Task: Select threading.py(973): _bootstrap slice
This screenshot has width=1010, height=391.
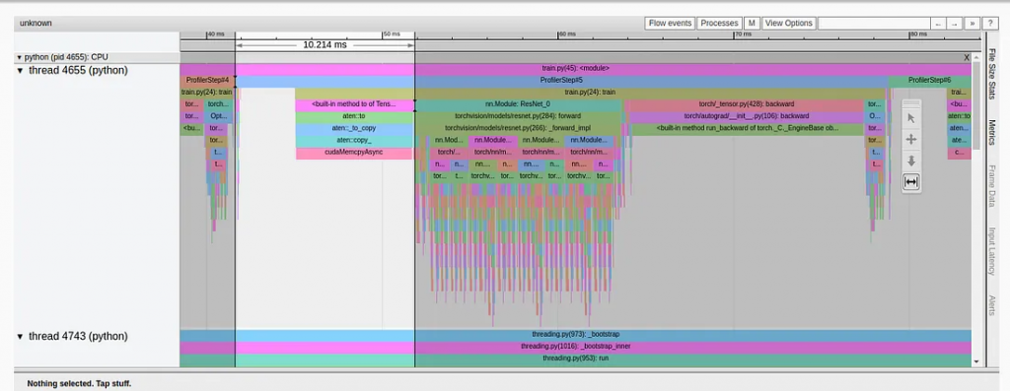Action: tap(575, 335)
